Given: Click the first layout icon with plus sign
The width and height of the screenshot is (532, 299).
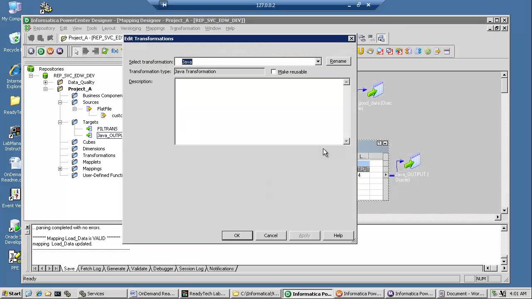Looking at the screenshot, I should pos(362,39).
